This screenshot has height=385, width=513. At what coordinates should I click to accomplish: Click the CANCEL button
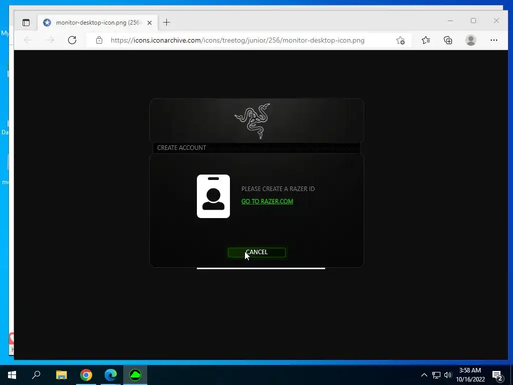tap(256, 253)
